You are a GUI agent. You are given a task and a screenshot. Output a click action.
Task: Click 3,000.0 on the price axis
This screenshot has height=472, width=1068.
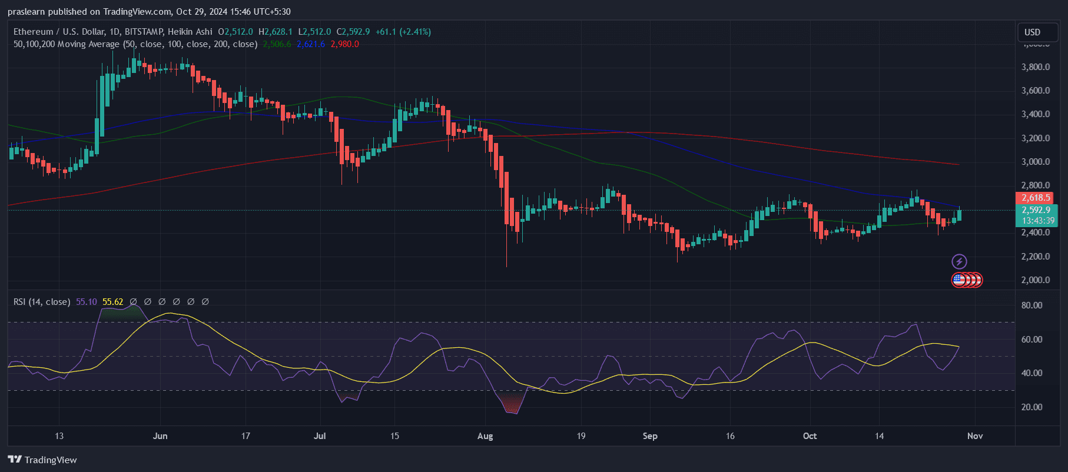(x=1036, y=162)
